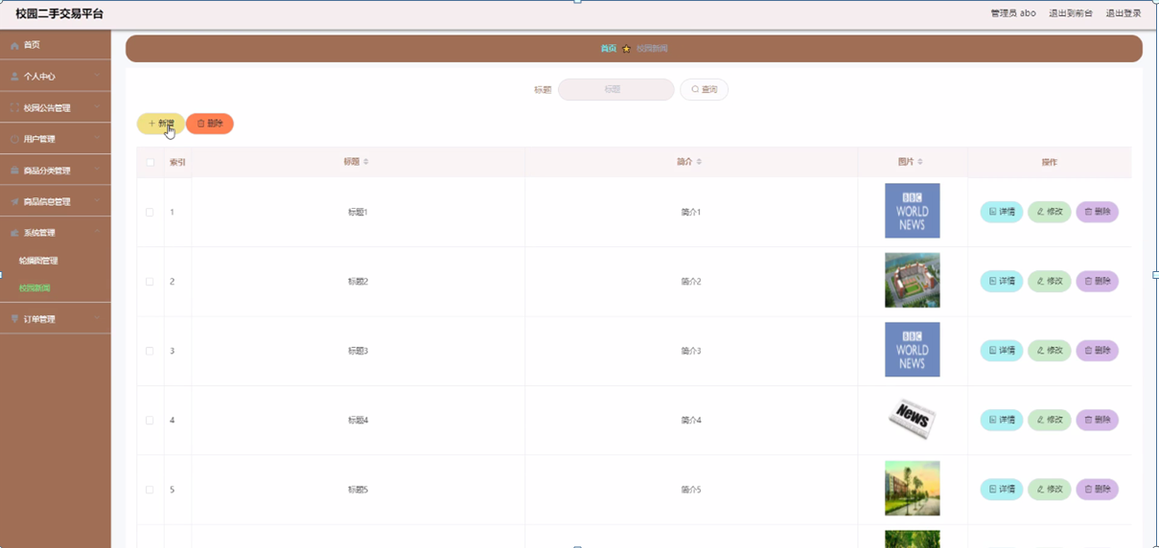Focus the 标题 search input field

pyautogui.click(x=616, y=89)
